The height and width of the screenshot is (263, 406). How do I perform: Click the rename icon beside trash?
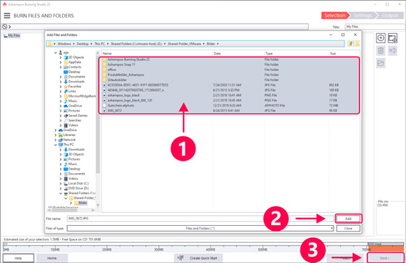(392, 51)
